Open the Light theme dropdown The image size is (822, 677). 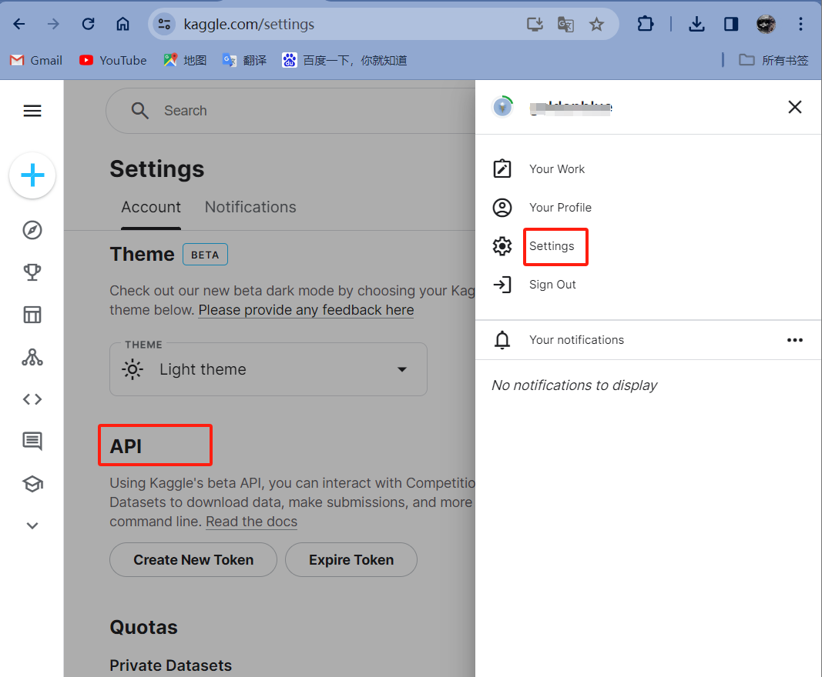point(268,369)
